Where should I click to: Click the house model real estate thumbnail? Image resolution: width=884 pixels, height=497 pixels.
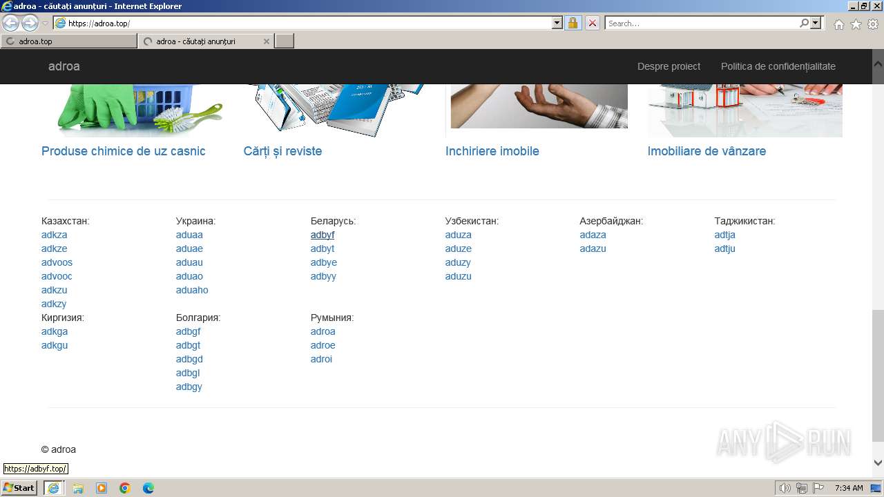[x=745, y=110]
